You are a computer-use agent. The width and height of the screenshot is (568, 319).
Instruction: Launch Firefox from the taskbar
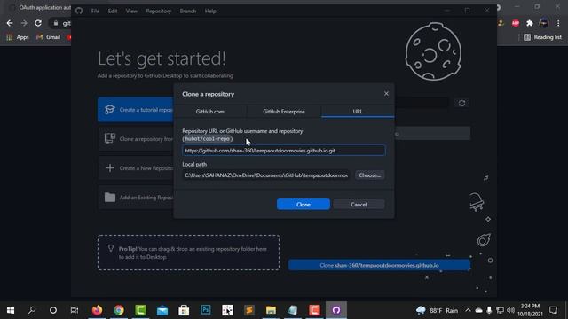point(97,310)
